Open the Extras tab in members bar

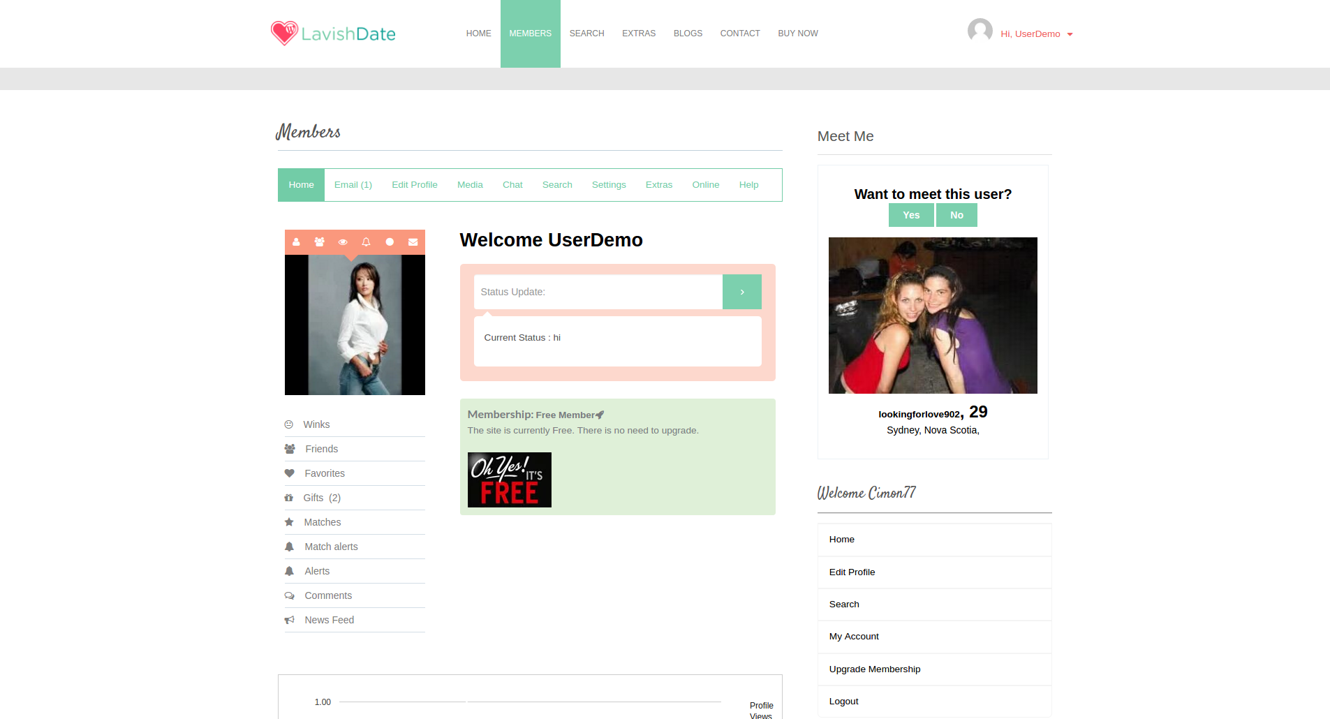pos(659,185)
